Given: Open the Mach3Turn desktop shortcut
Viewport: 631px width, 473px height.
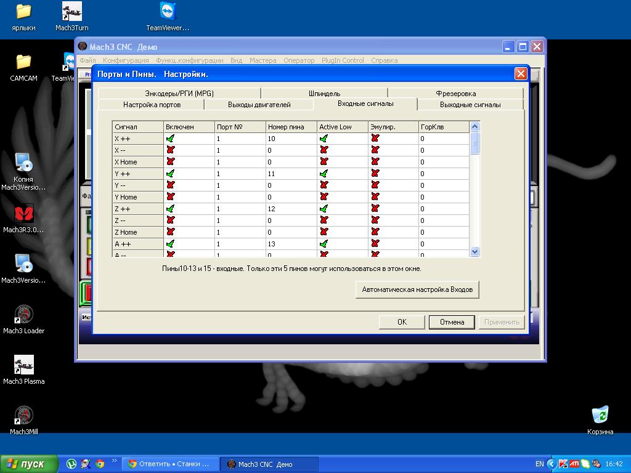Looking at the screenshot, I should (x=71, y=17).
